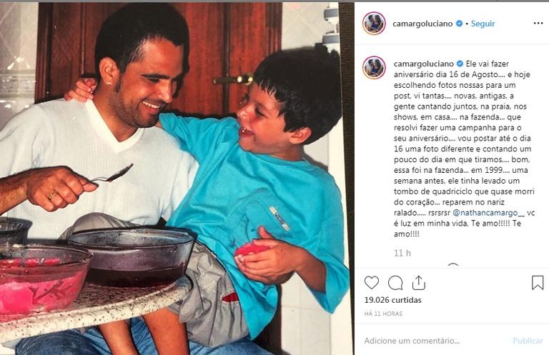Open the avatar beside the caption text

374,68
